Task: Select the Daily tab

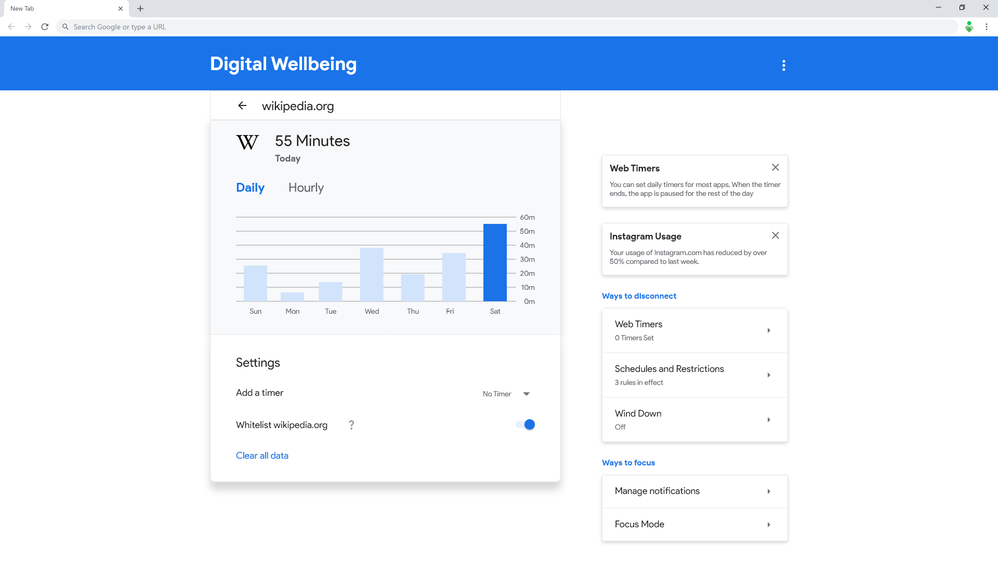Action: click(250, 188)
